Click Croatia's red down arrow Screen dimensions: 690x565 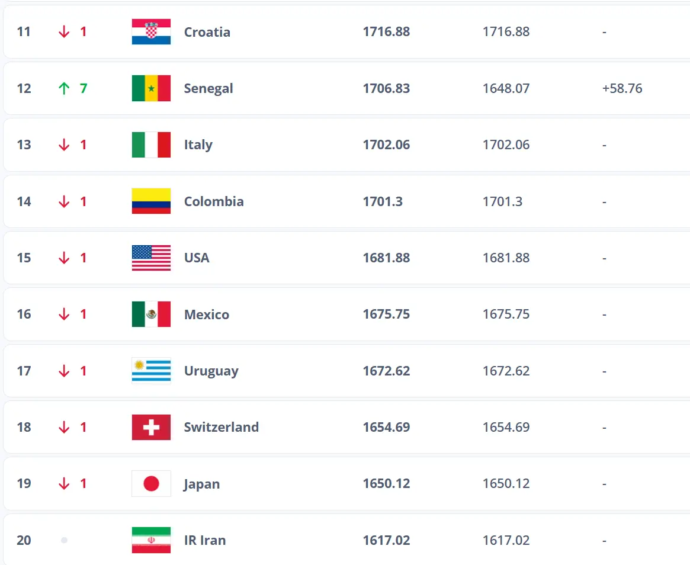64,32
